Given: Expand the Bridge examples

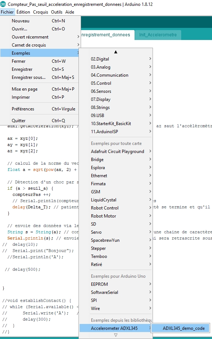Looking at the screenshot, I should coord(116,160).
